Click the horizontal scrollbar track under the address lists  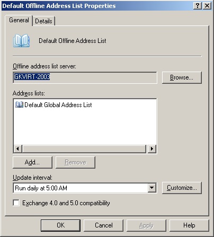[x=84, y=149]
